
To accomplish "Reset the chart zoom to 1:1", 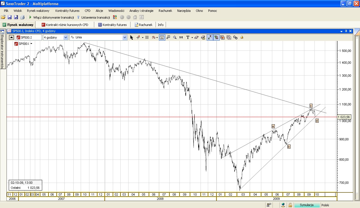I will coord(181,37).
